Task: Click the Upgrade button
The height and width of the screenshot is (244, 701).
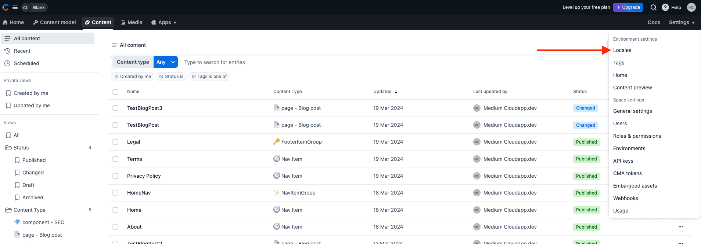Action: pyautogui.click(x=628, y=7)
